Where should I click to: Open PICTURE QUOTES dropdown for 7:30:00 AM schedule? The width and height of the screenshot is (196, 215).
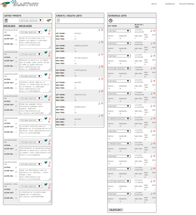click(119, 69)
